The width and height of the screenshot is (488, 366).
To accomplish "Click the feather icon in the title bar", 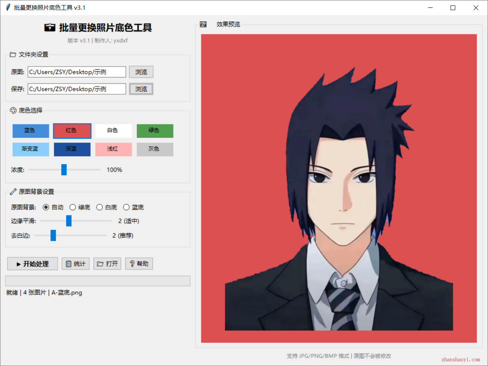I will 8,8.
